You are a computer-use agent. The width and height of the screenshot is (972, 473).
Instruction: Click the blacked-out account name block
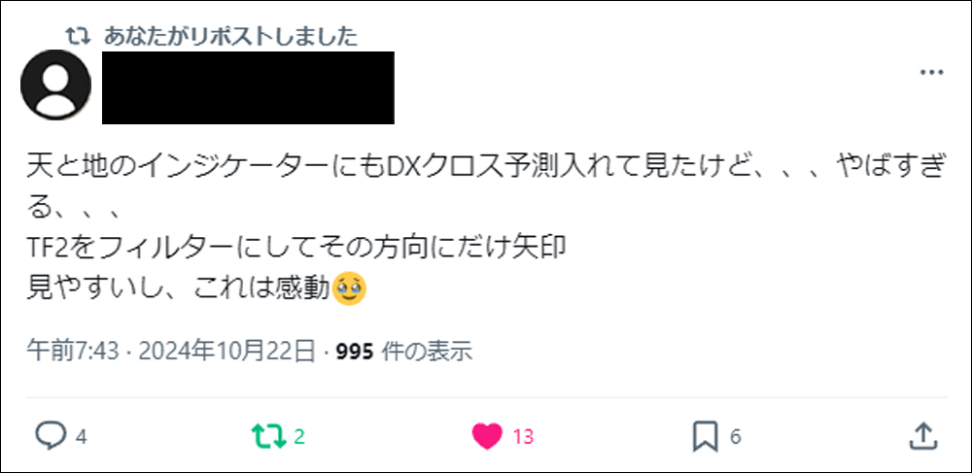[x=248, y=88]
